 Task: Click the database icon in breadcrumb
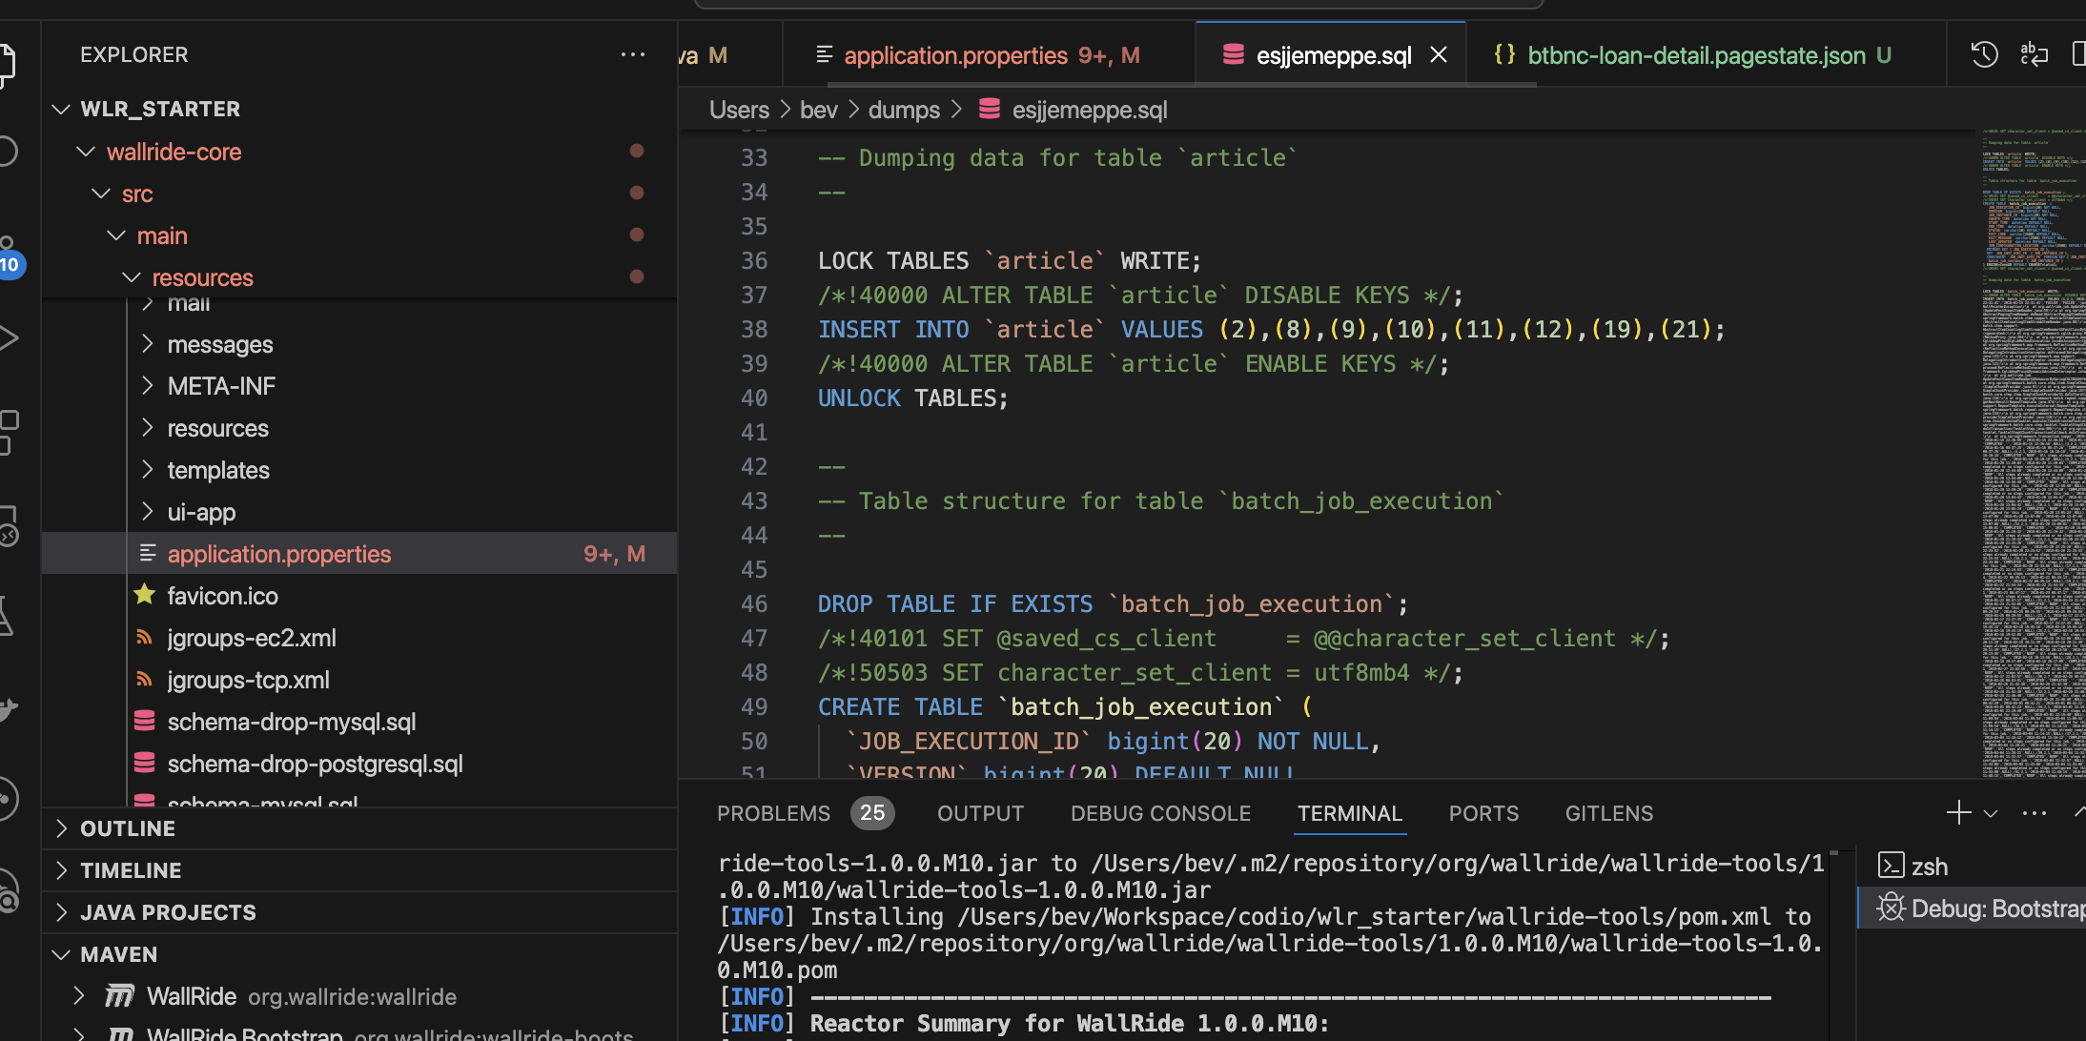click(x=990, y=109)
